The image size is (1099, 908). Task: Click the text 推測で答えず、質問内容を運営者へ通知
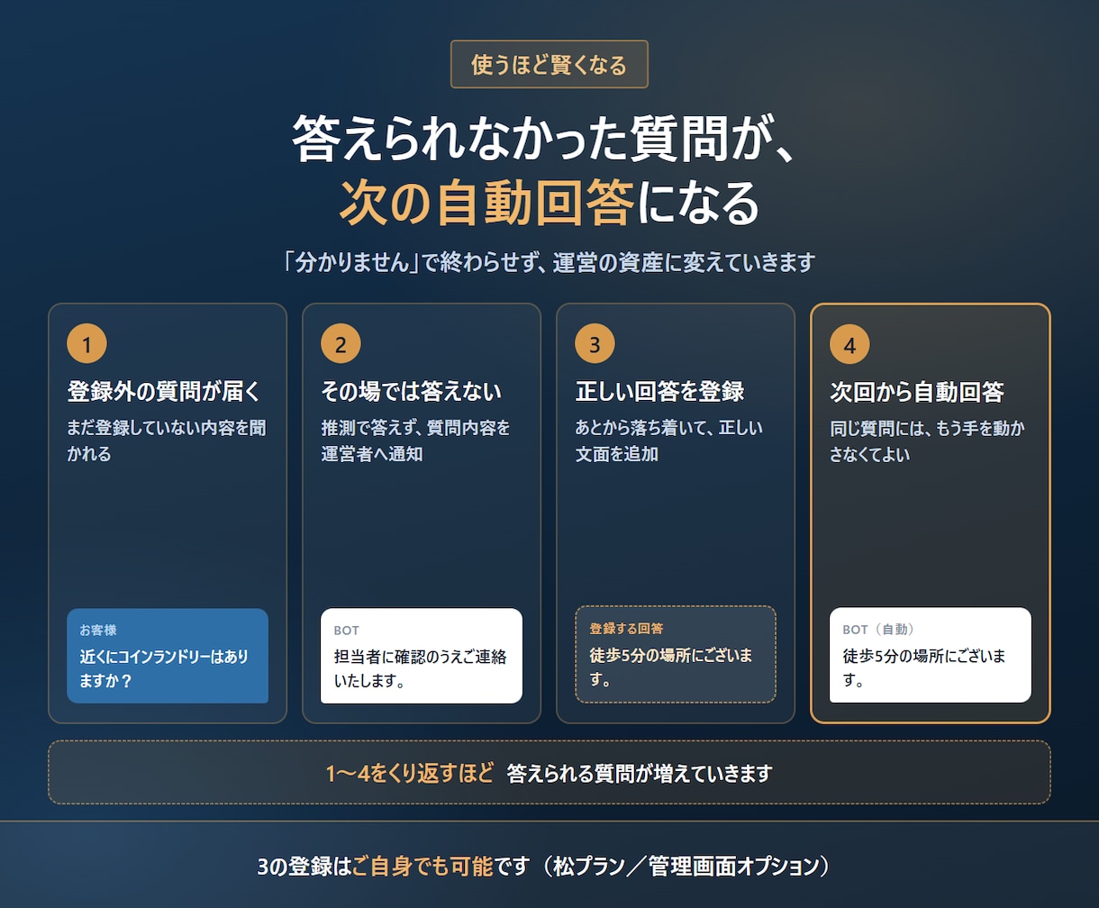[415, 440]
